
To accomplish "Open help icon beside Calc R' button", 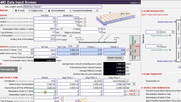I will point(138,94).
